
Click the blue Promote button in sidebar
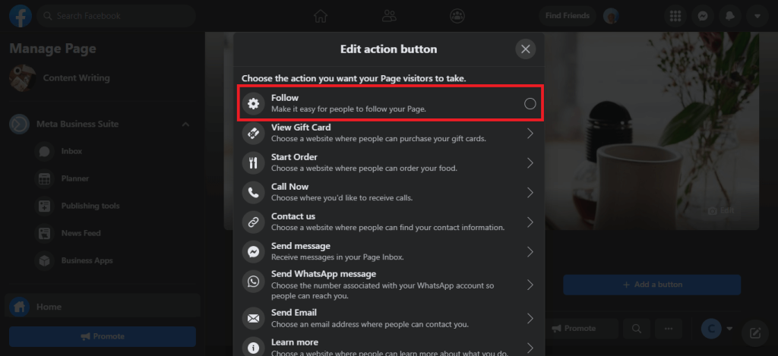point(103,336)
